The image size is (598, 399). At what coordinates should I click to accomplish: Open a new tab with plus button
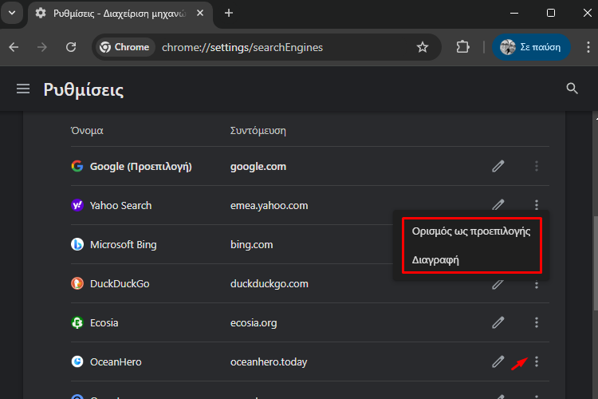click(229, 13)
